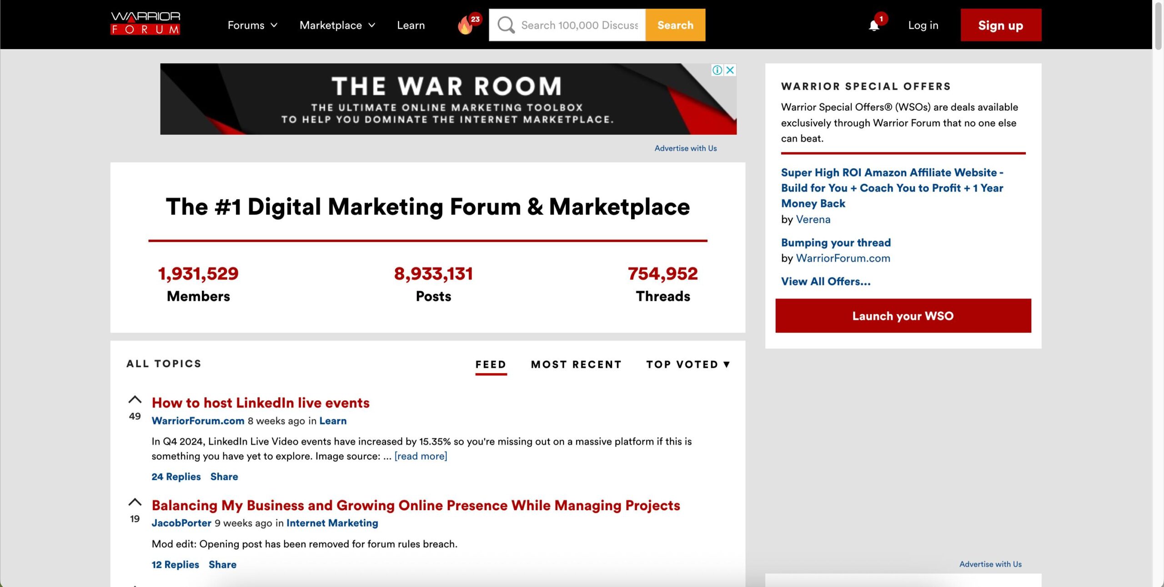Switch to the Feed tab
Viewport: 1164px width, 587px height.
pyautogui.click(x=491, y=364)
